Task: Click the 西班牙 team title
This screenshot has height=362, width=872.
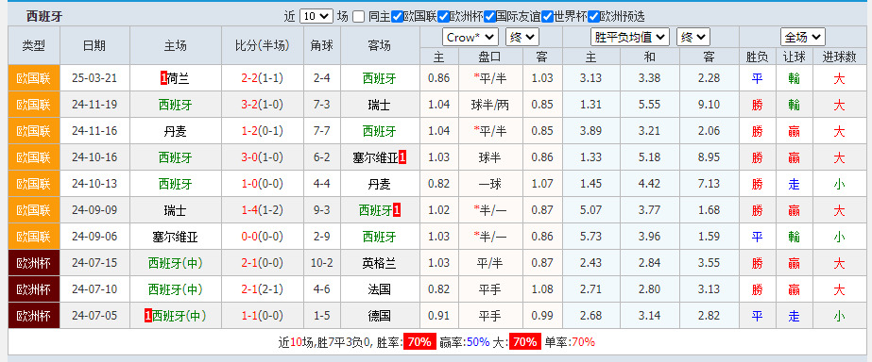Action: 44,16
